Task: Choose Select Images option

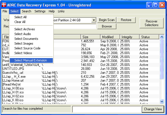Action: [31, 43]
